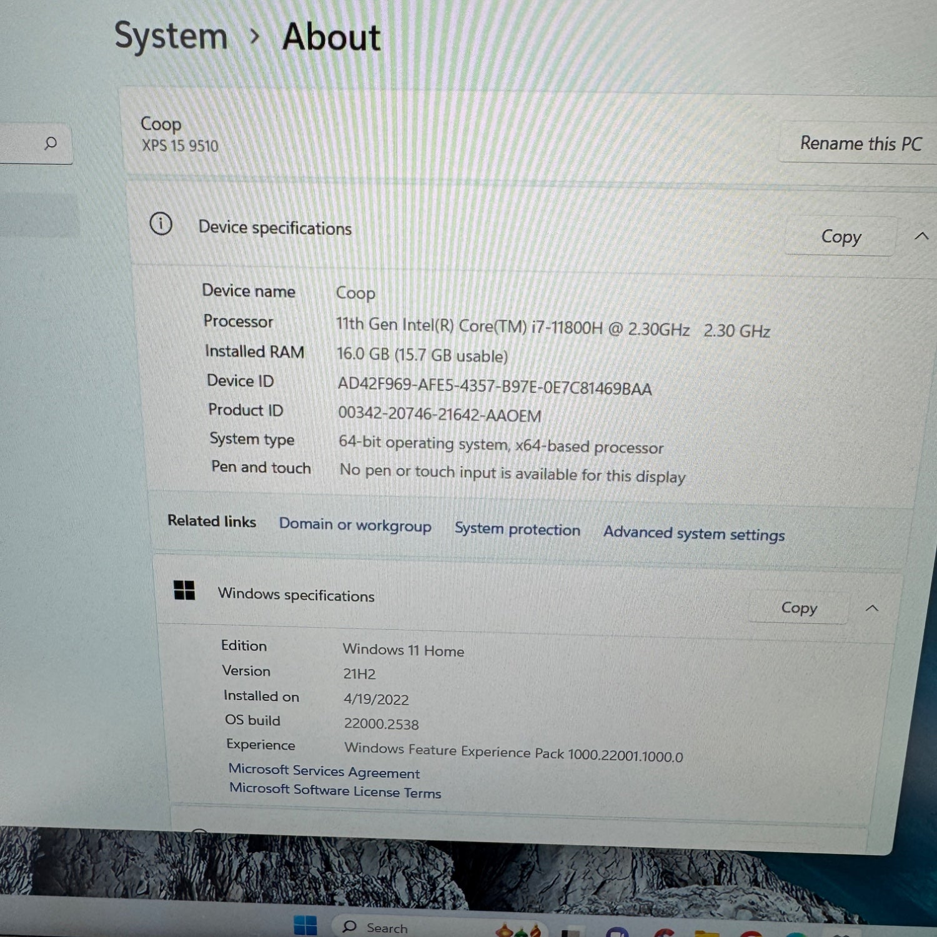Click the About breadcrumb title
937x937 pixels.
click(331, 37)
